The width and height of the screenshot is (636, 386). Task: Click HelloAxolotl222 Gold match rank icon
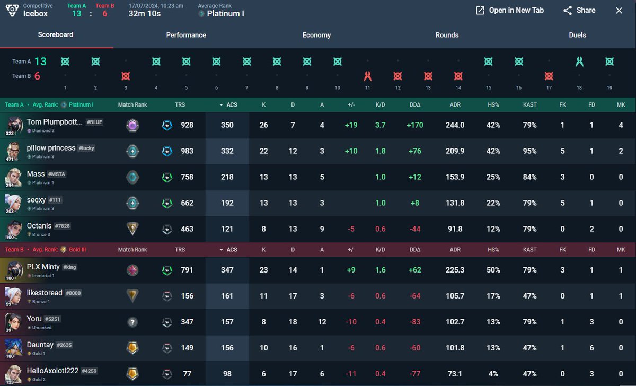pyautogui.click(x=132, y=374)
